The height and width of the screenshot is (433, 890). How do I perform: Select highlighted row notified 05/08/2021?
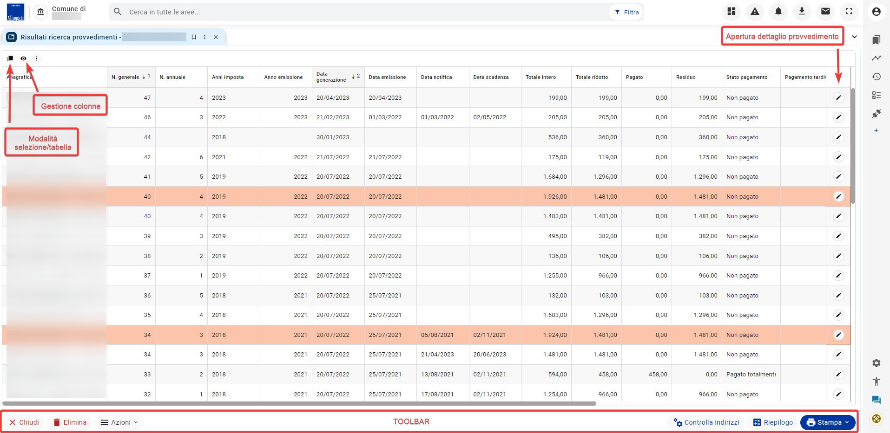pyautogui.click(x=426, y=335)
